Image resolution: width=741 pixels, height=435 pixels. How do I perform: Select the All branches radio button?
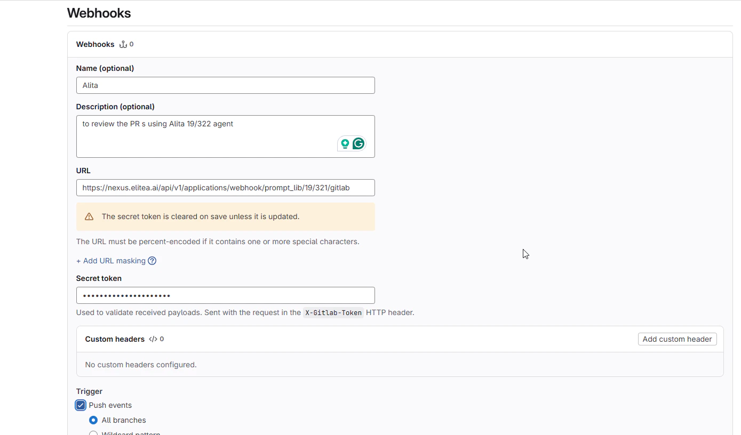click(93, 420)
